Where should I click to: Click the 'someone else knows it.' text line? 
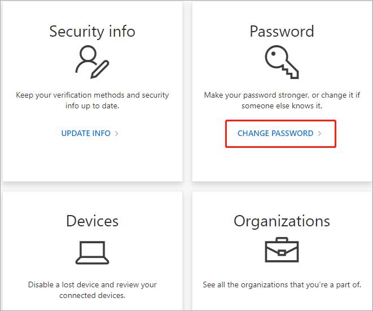click(282, 106)
